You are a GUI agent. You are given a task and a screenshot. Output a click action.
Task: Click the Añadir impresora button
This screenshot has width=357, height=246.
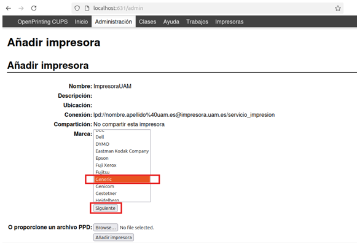(114, 237)
